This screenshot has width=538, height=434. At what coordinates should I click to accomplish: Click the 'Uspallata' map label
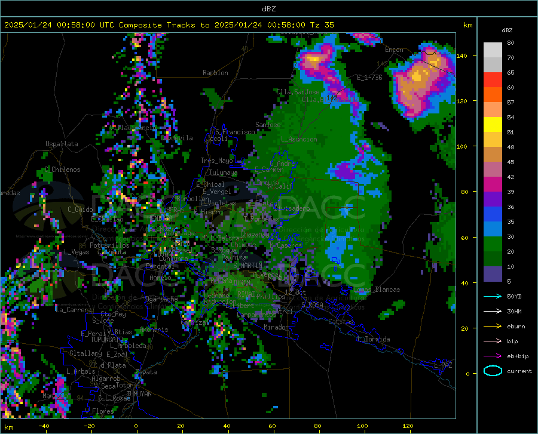point(62,144)
